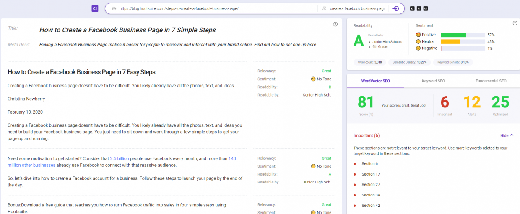
Task: Click the Neutral sentiment emoji icon
Action: tap(418, 41)
